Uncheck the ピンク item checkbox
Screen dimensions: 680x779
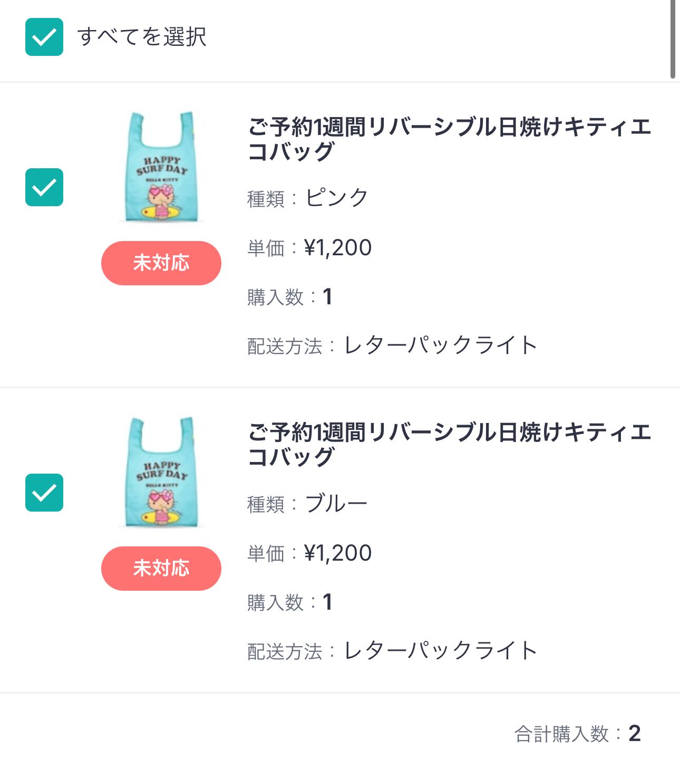tap(44, 187)
